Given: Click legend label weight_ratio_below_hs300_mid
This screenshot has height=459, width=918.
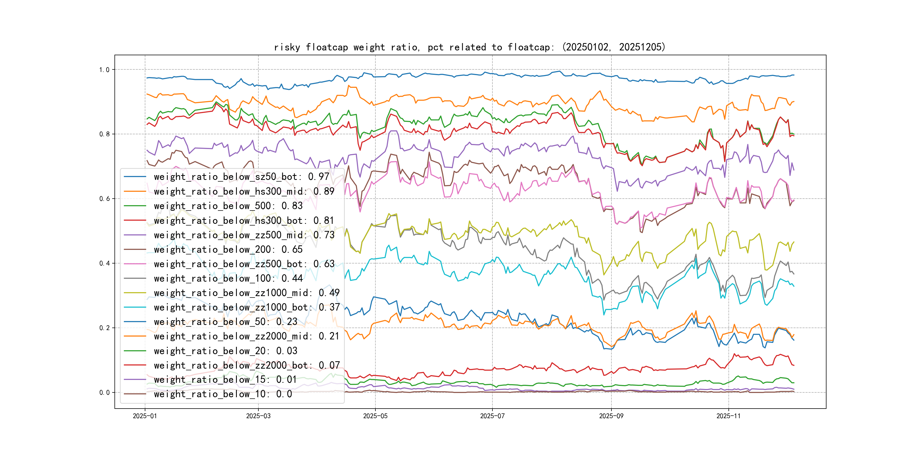Looking at the screenshot, I should tap(244, 191).
